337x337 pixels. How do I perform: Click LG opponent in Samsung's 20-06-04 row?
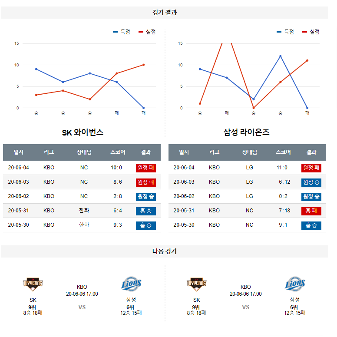coord(250,168)
